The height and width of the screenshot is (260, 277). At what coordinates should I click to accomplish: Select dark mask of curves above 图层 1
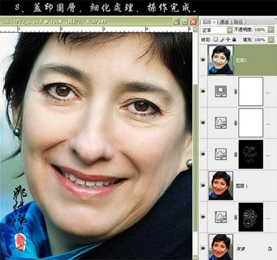(x=251, y=154)
